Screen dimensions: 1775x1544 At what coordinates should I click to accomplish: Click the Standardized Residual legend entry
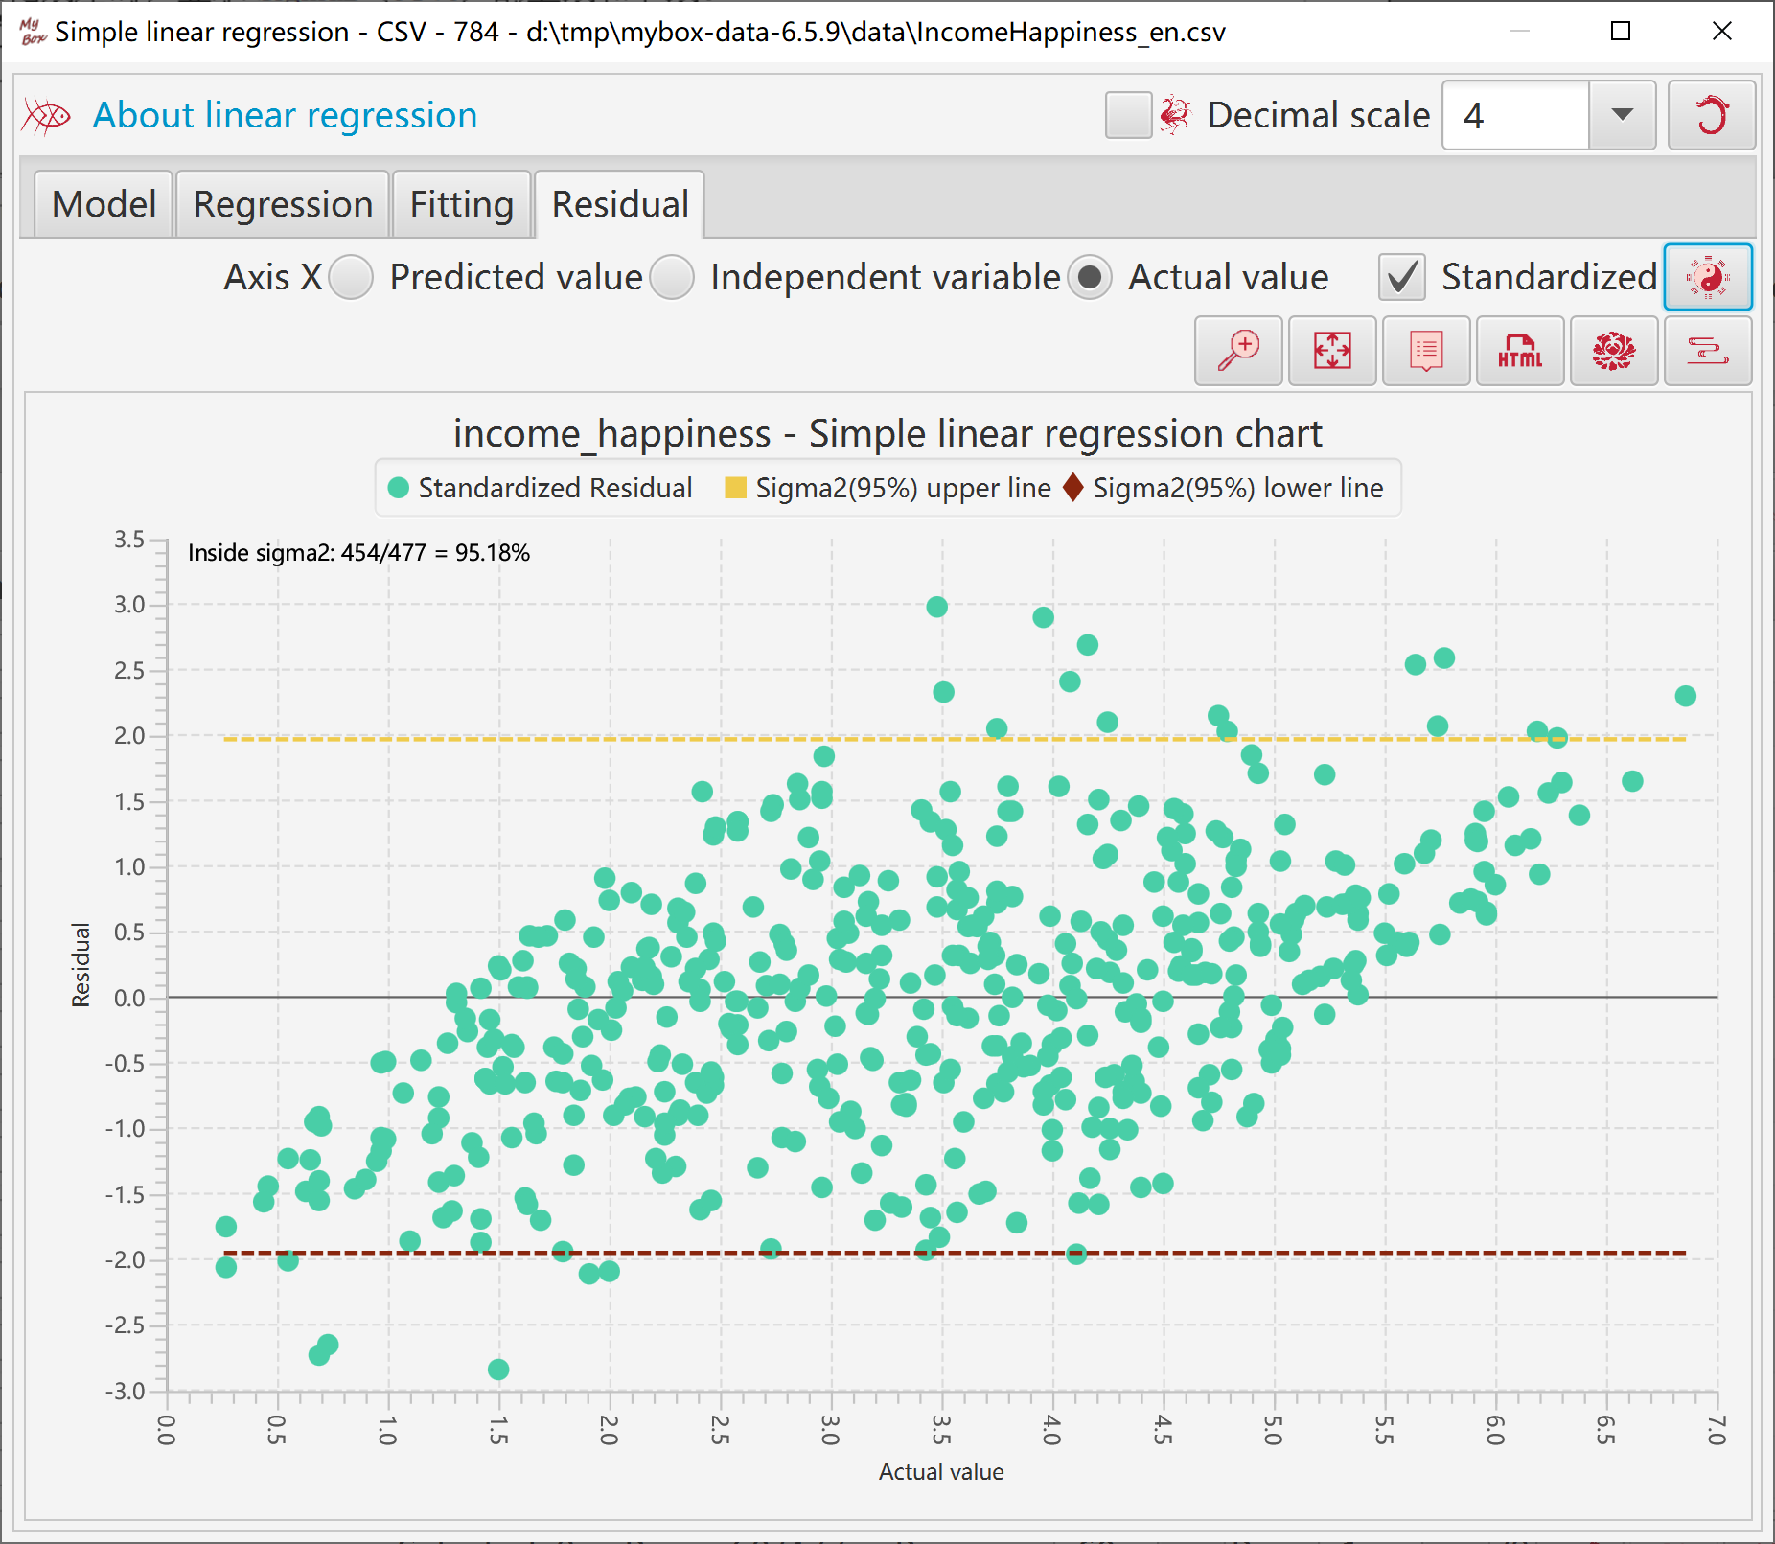[x=540, y=488]
